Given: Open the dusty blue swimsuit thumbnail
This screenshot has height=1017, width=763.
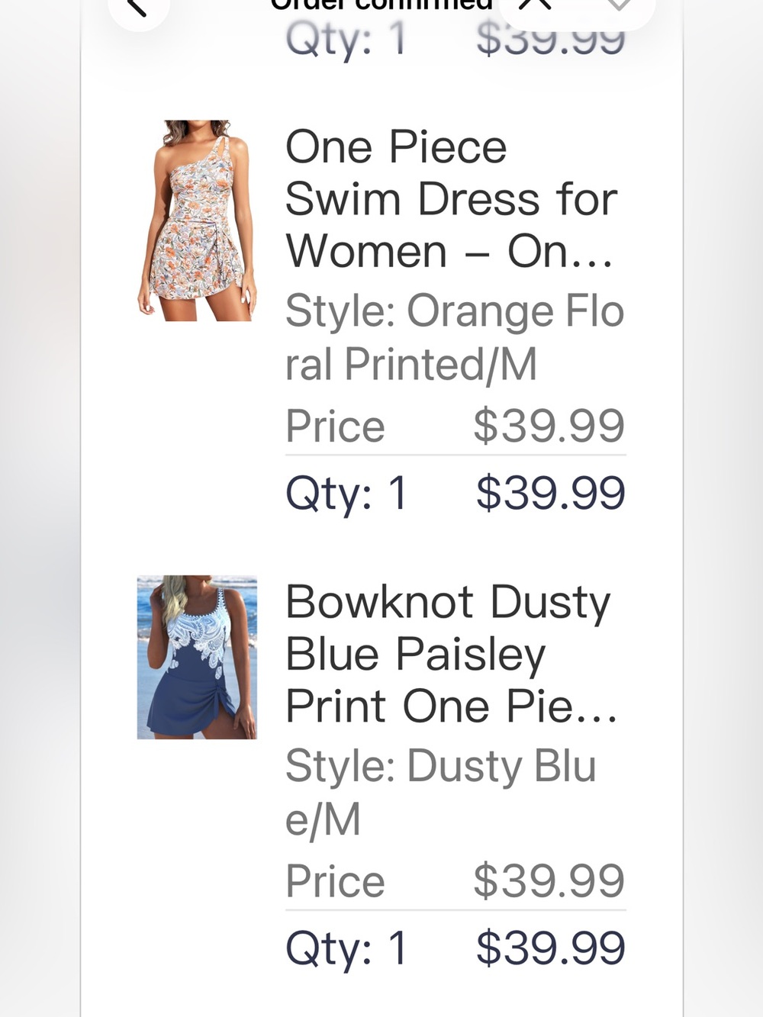Looking at the screenshot, I should 197,657.
